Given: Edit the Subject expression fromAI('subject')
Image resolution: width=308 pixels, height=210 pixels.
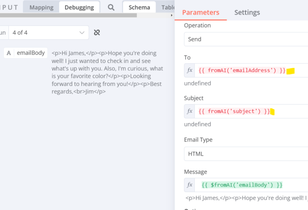Looking at the screenshot, I should [x=234, y=111].
